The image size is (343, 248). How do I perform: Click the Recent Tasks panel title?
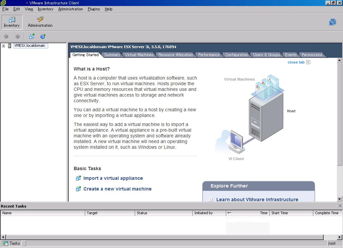pyautogui.click(x=13, y=206)
